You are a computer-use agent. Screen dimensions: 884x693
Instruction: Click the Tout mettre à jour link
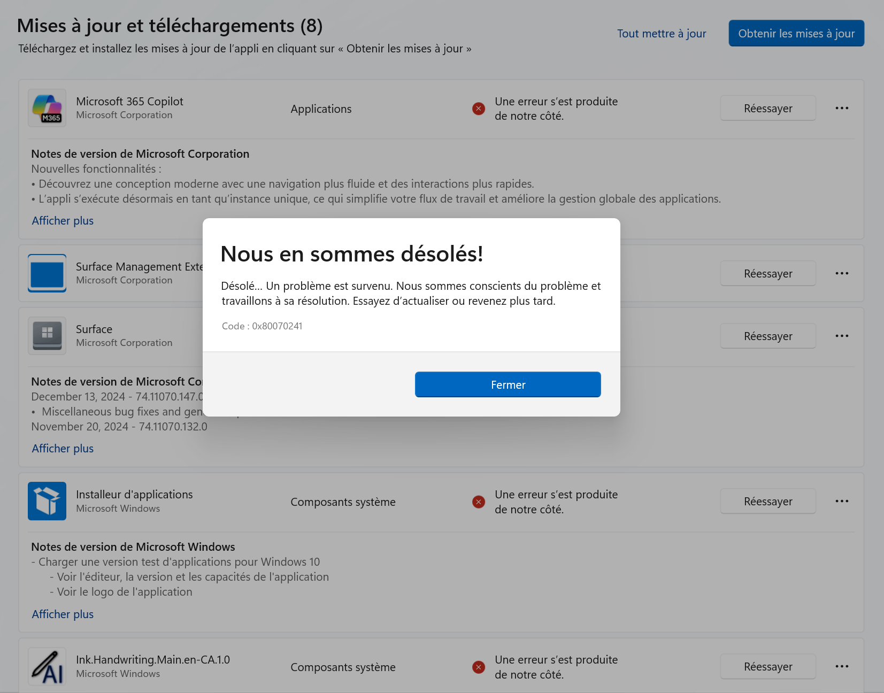coord(662,34)
